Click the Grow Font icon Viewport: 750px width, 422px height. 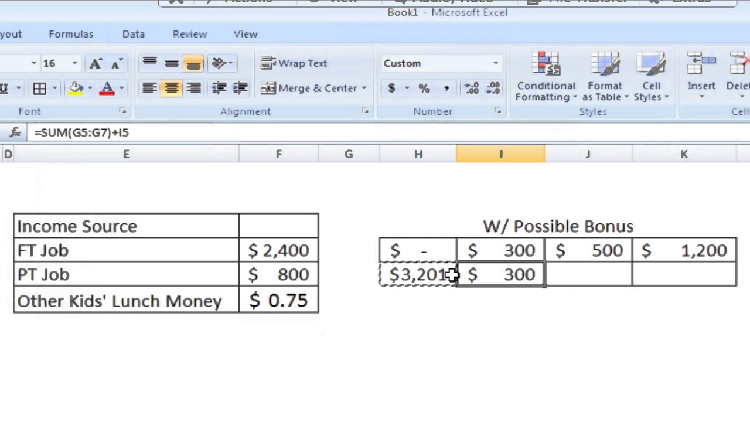pos(96,63)
